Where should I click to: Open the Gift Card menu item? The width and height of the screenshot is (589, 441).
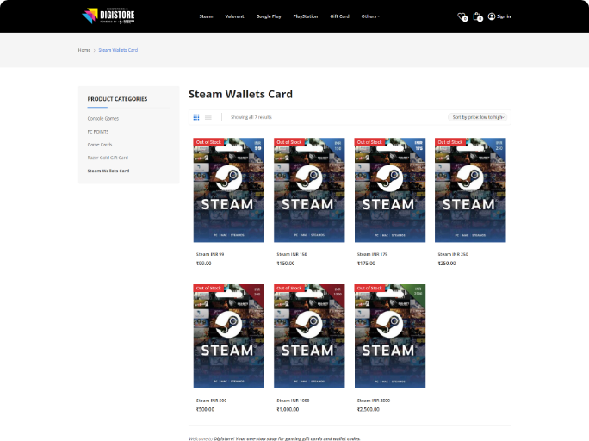tap(339, 16)
